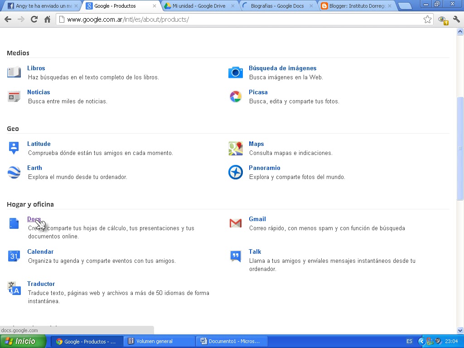Go back with the browser back arrow
The image size is (464, 348).
click(8, 19)
